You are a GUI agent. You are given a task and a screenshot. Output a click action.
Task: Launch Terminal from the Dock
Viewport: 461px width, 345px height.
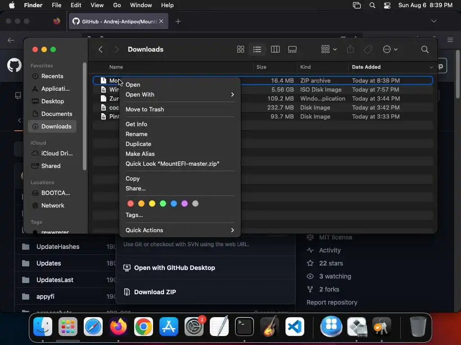click(244, 327)
